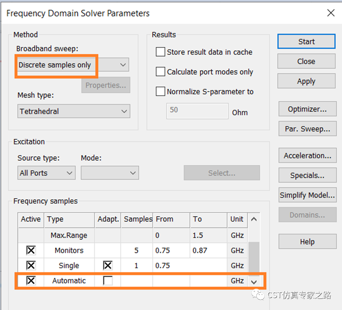Open the Help documentation
Screen dimensions: 342x310
click(307, 242)
